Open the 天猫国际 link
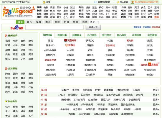The height and width of the screenshot is (118, 162). tap(147, 27)
